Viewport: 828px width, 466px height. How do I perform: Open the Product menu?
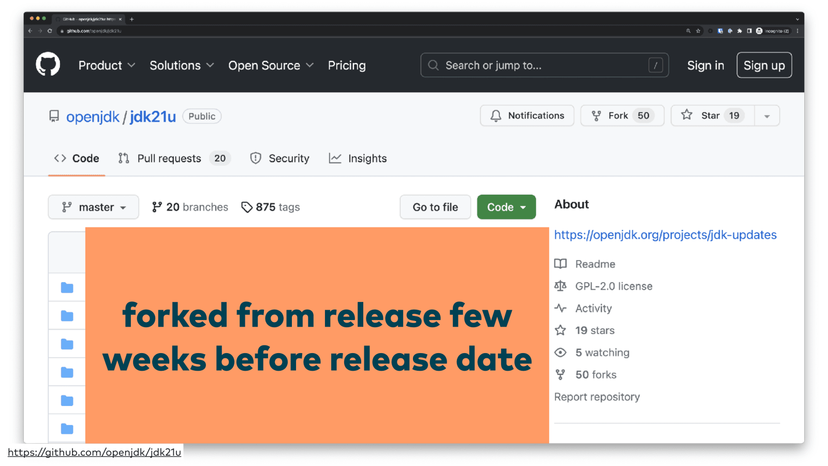107,65
